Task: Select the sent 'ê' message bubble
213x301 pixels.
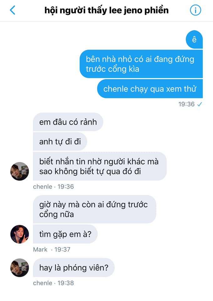Action: click(x=194, y=40)
